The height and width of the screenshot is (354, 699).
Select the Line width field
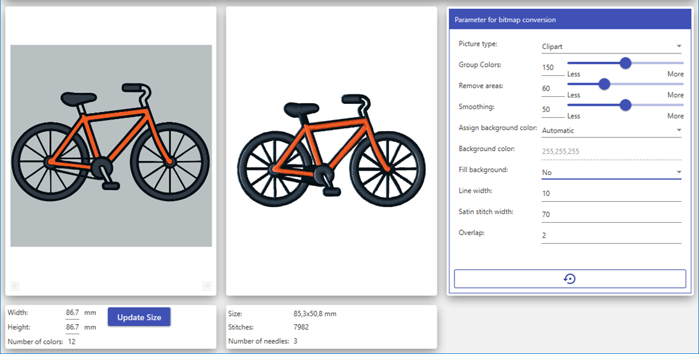pyautogui.click(x=611, y=194)
